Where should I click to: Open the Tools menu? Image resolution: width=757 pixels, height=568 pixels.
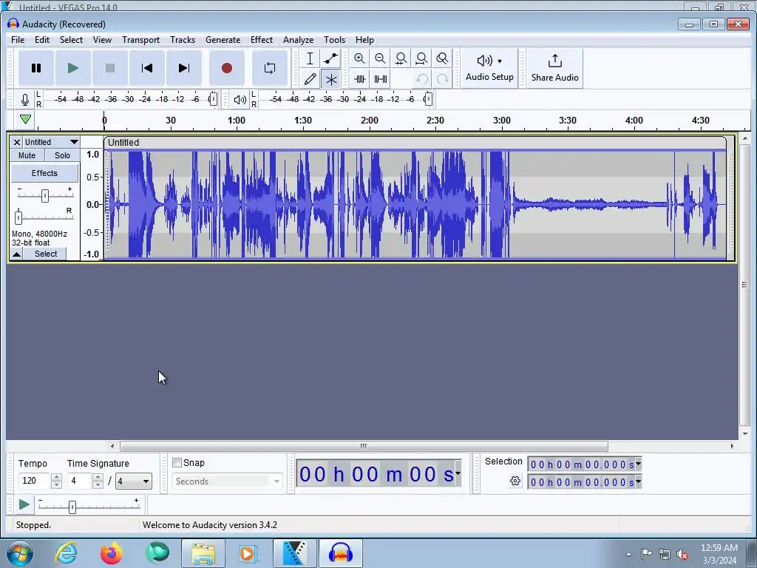click(334, 40)
